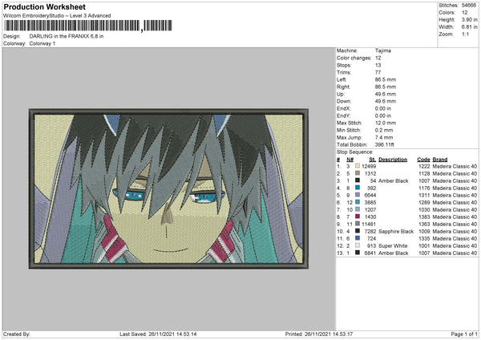
Task: Click the tan swatch for code 1128
Action: 358,173
